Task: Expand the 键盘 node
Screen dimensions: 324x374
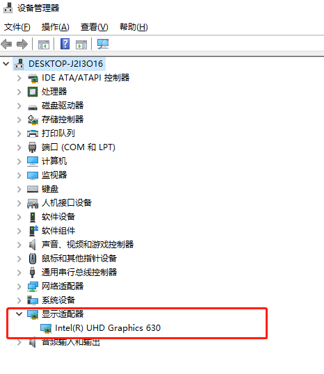Action: (x=19, y=189)
